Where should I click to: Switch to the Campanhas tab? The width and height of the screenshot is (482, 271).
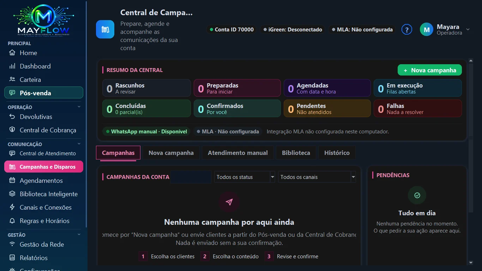[118, 153]
